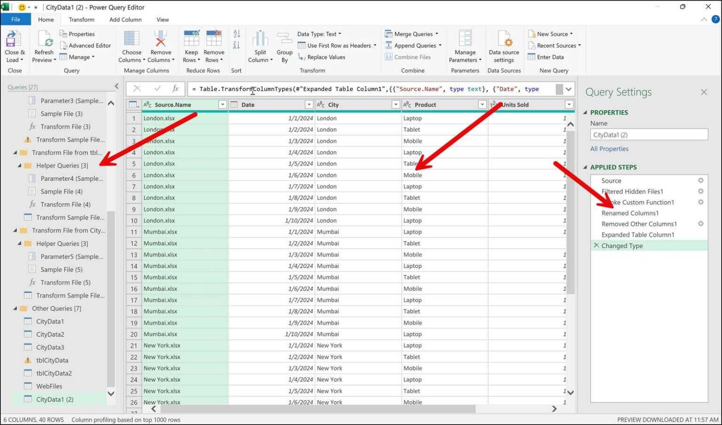Switch to the Transform ribbon tab
This screenshot has height=425, width=722.
point(81,19)
